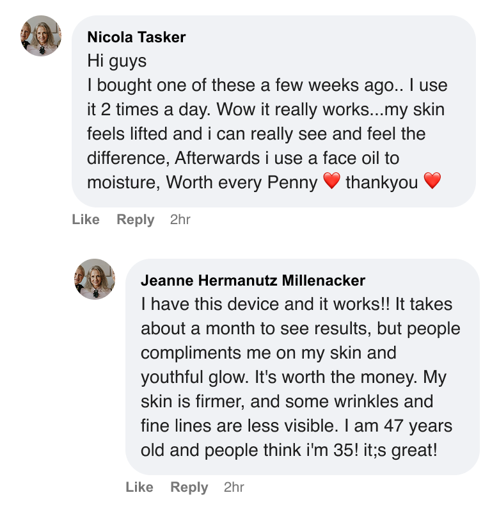499x511 pixels.
Task: Click the red heart after 'Penny'
Action: click(331, 182)
